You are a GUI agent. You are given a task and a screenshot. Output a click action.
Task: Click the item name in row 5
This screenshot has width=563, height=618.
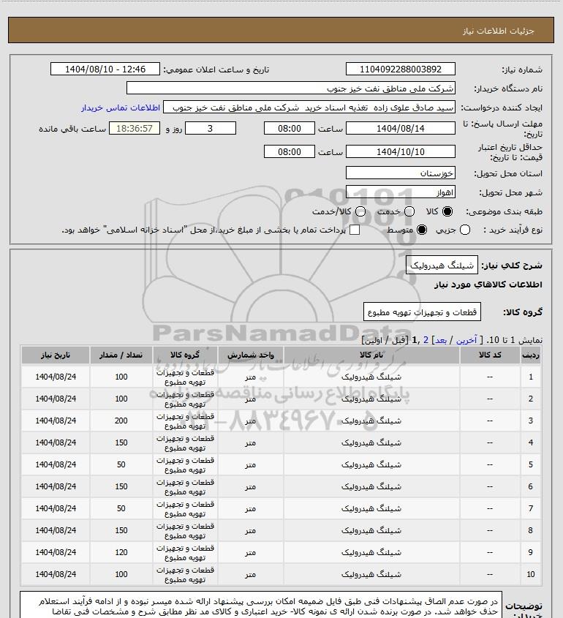pyautogui.click(x=371, y=465)
